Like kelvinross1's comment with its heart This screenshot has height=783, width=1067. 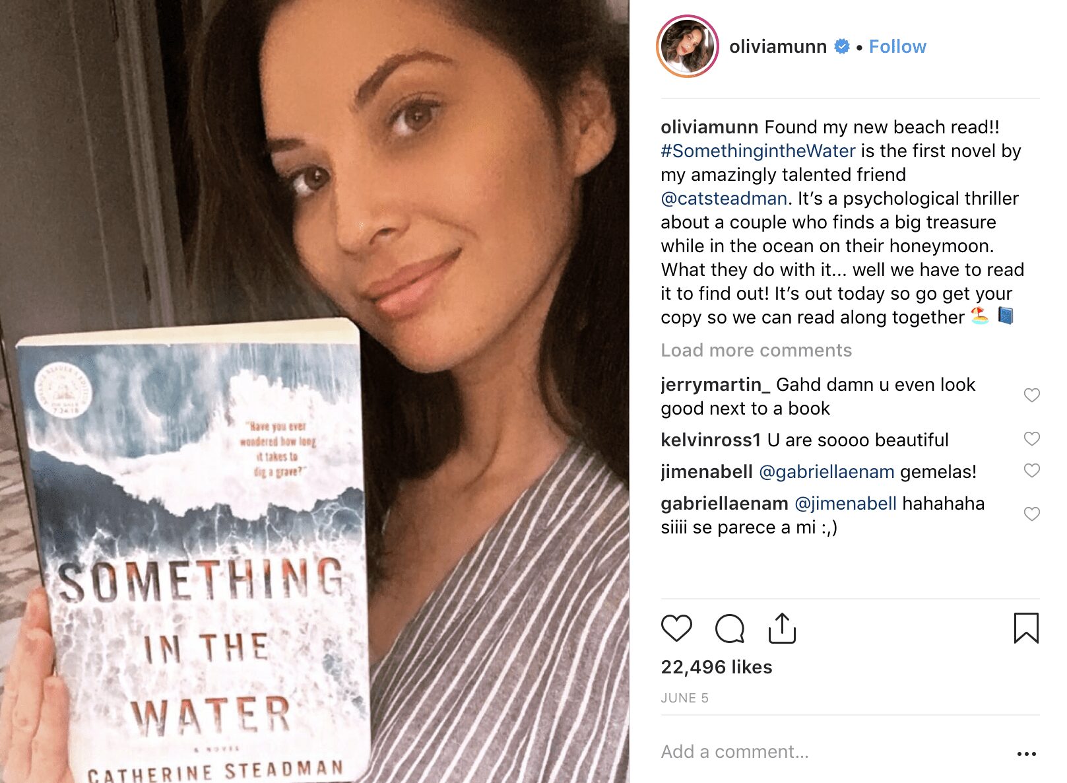click(x=1031, y=439)
